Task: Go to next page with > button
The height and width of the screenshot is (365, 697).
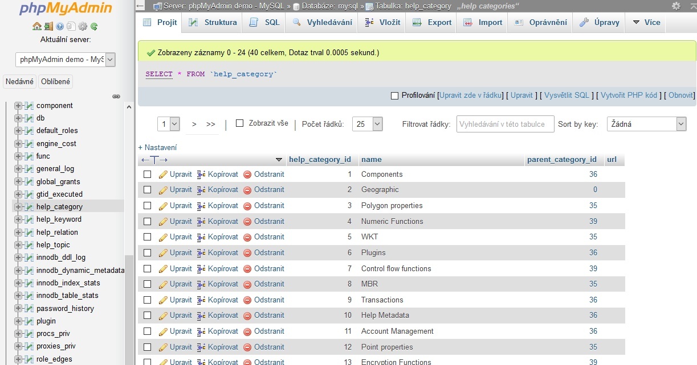Action: click(x=194, y=124)
